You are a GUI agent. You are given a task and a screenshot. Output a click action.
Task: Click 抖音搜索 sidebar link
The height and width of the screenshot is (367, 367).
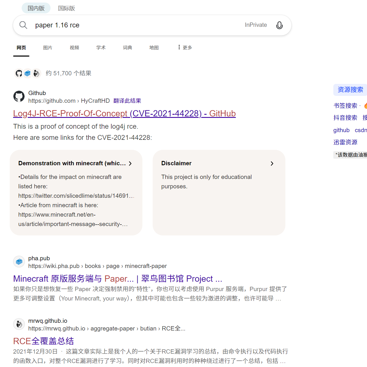[345, 118]
